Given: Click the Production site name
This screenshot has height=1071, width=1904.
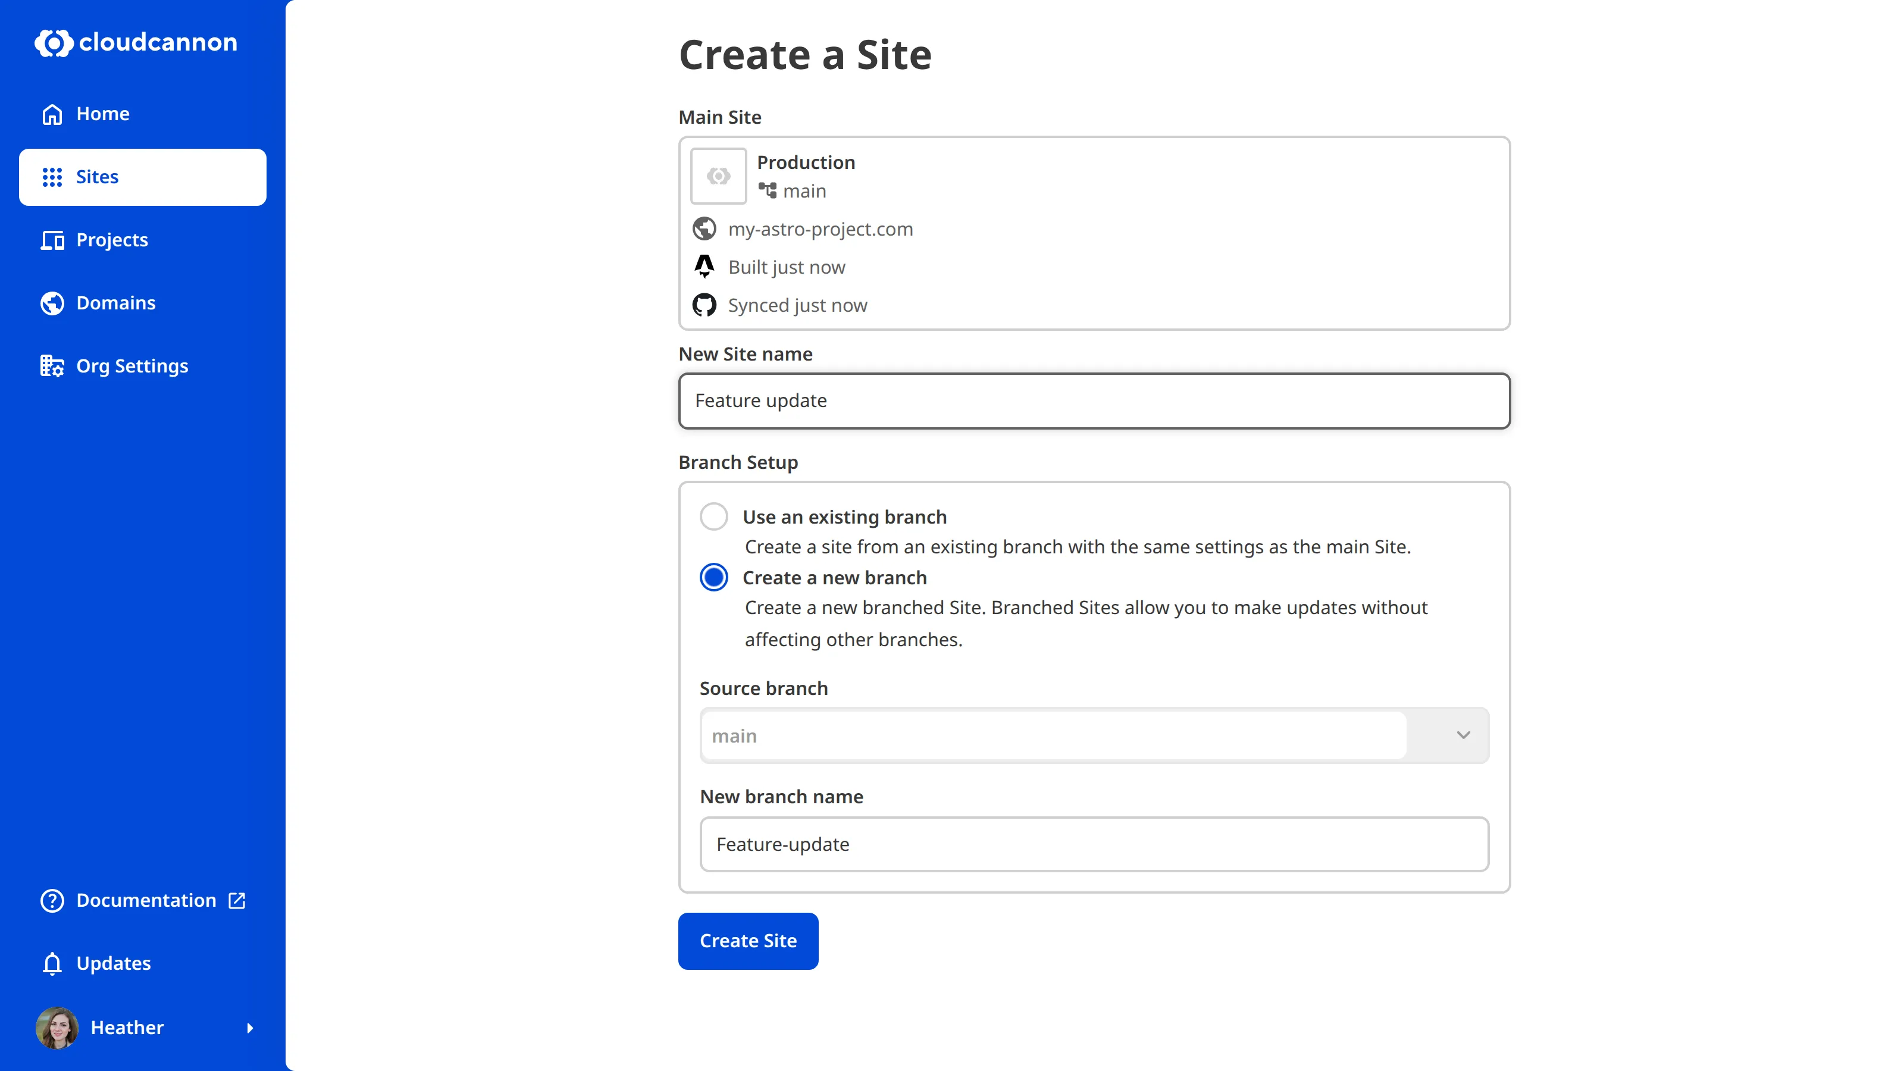Looking at the screenshot, I should coord(806,162).
